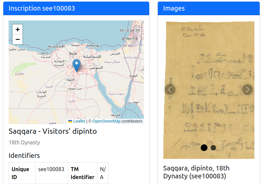Open the Leaflet attribution link

(79, 121)
